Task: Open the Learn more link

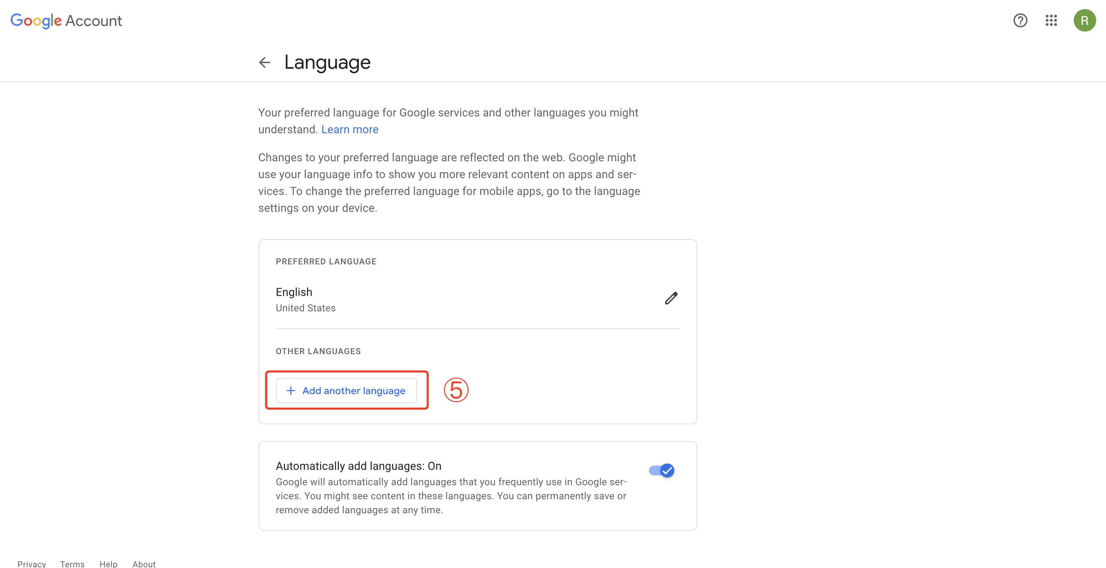Action: click(x=349, y=129)
